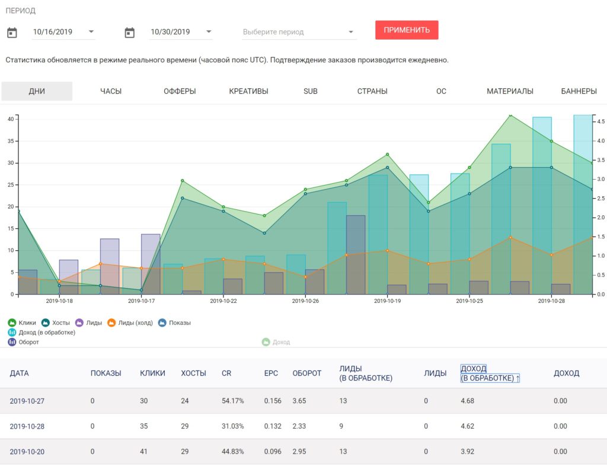Expand the 10/30/2019 end date dropdown
This screenshot has width=607, height=466.
(x=209, y=32)
